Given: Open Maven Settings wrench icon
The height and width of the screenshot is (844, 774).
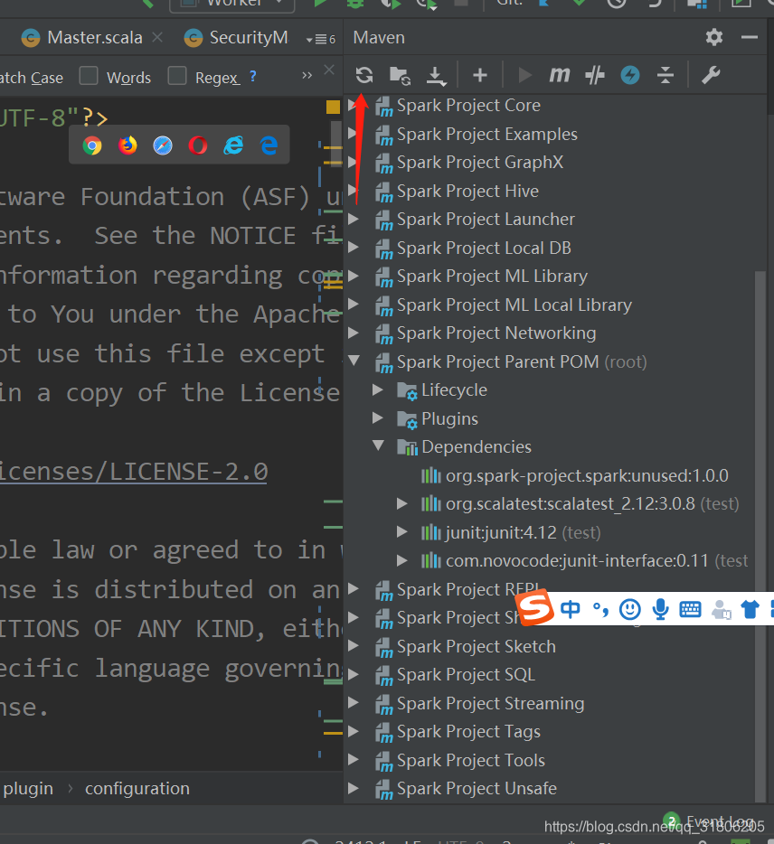Looking at the screenshot, I should click(x=711, y=75).
